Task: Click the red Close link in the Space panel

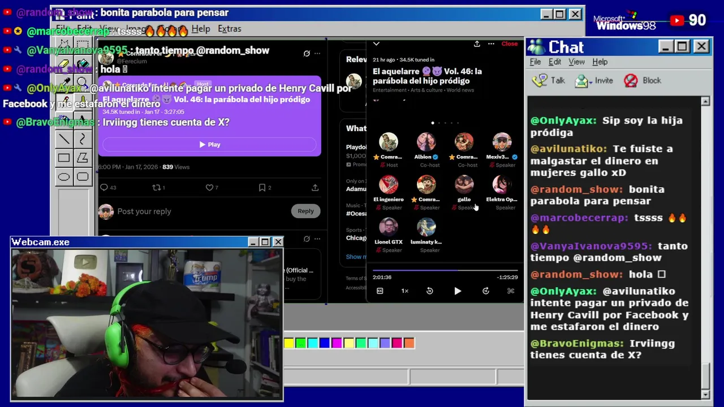Action: (509, 44)
